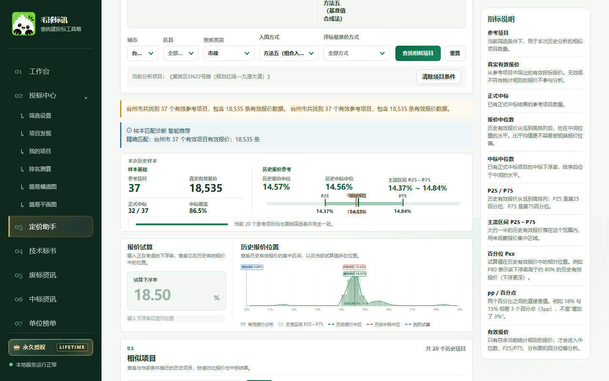Toggle the 我的试算 chart legend

[x=417, y=325]
